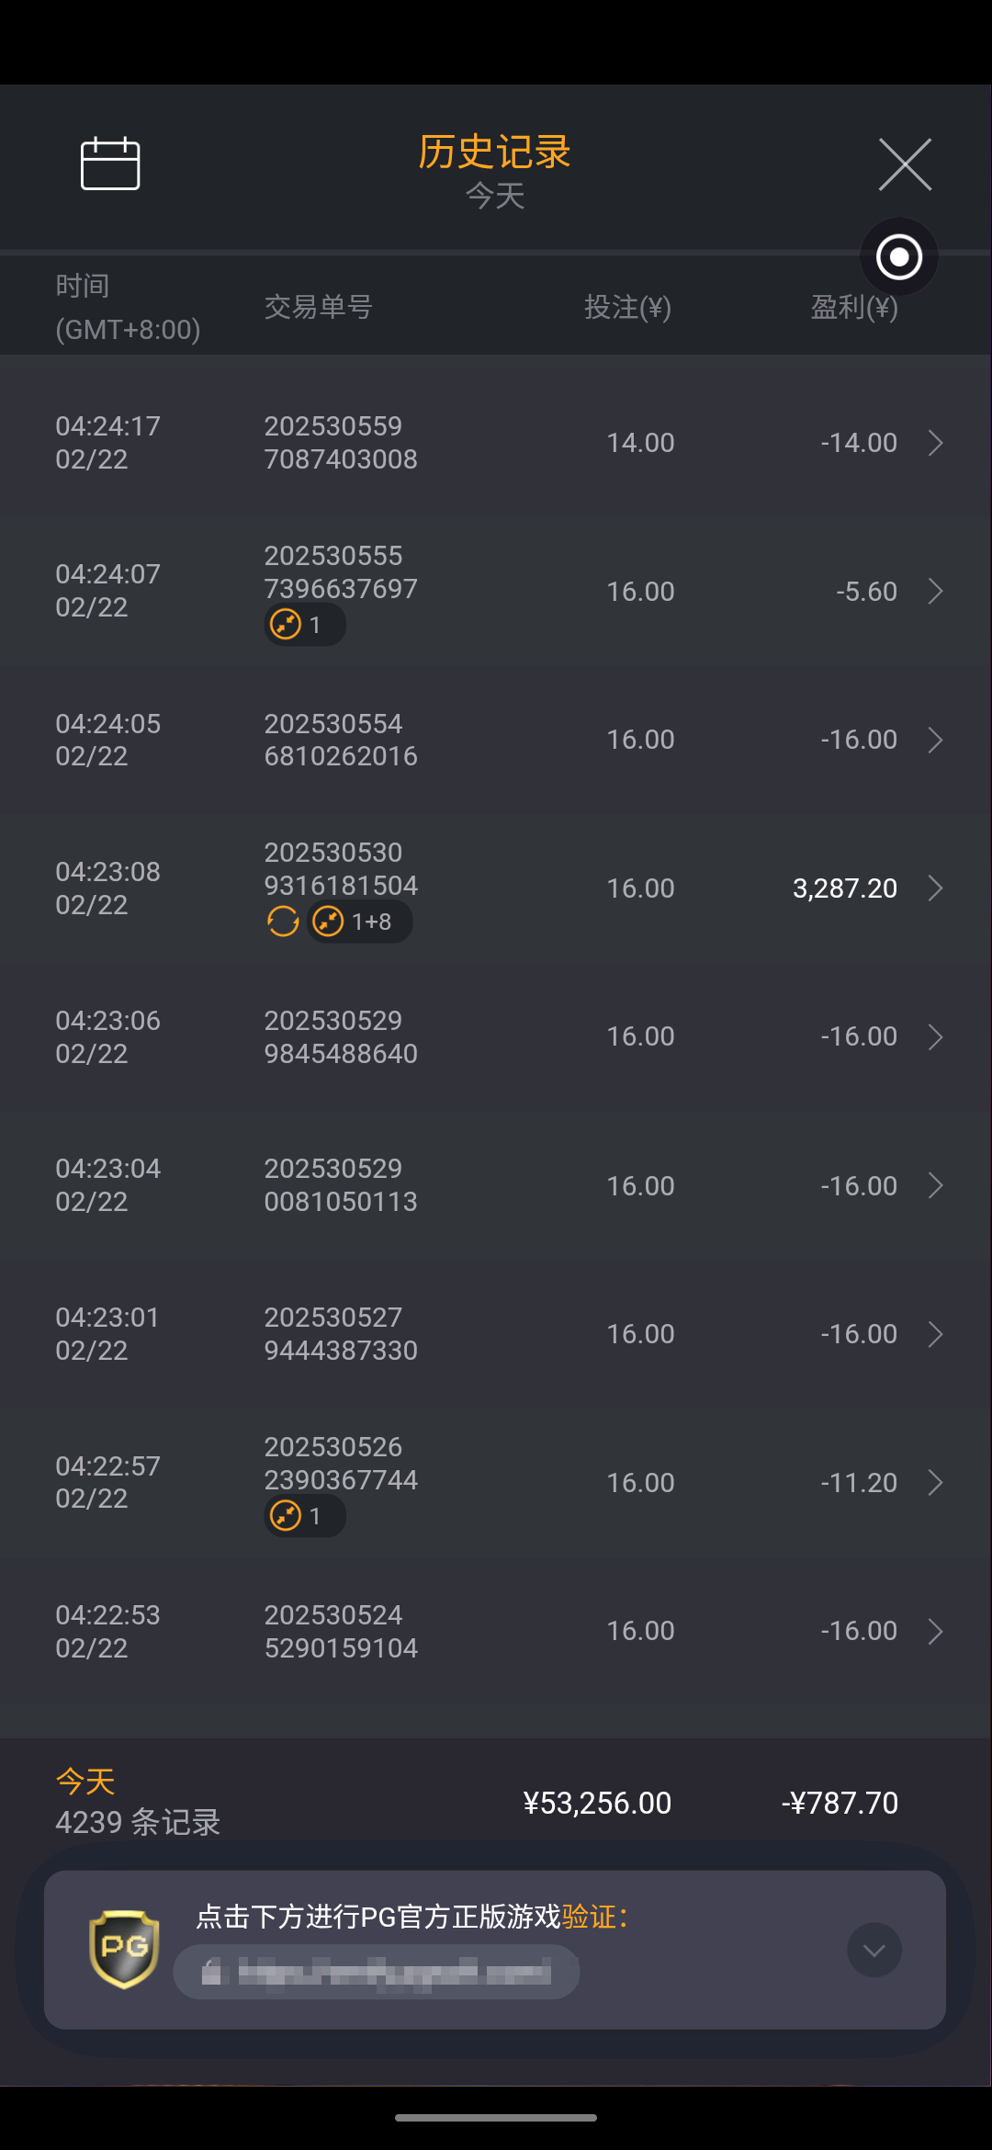Expand details for the 04:24:17 record
Image resolution: width=992 pixels, height=2150 pixels.
[x=935, y=443]
